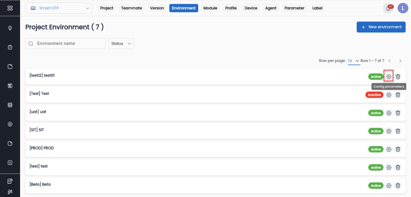Open notification bell with 47 badge
Image resolution: width=411 pixels, height=197 pixels.
[x=388, y=8]
